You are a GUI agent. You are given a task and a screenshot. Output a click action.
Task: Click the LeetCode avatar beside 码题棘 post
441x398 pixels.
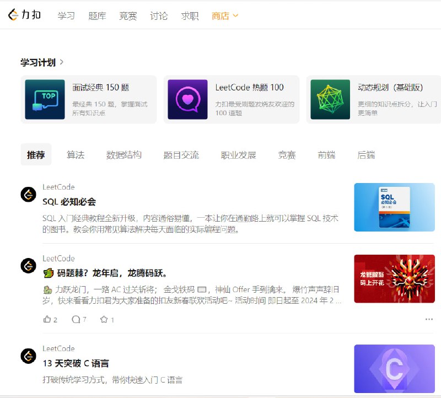pos(29,266)
